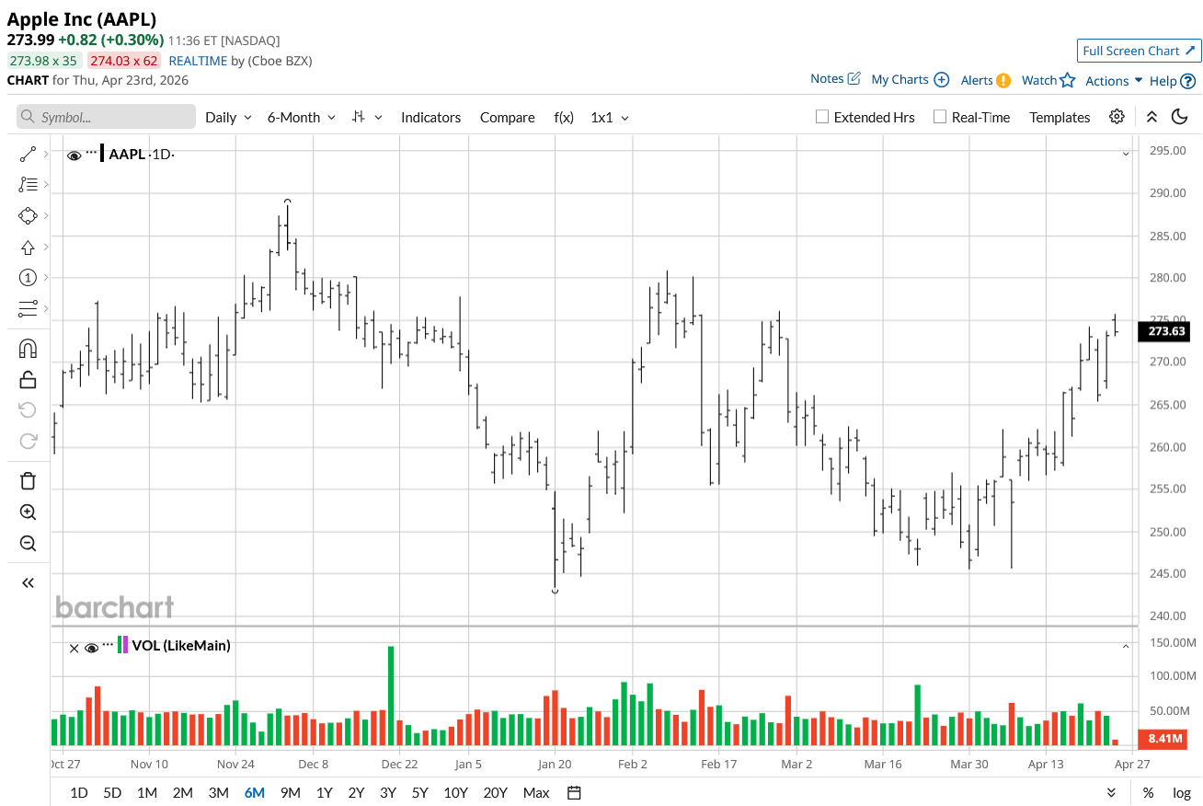
Task: Open the f(x) expressions tool
Action: coord(564,117)
